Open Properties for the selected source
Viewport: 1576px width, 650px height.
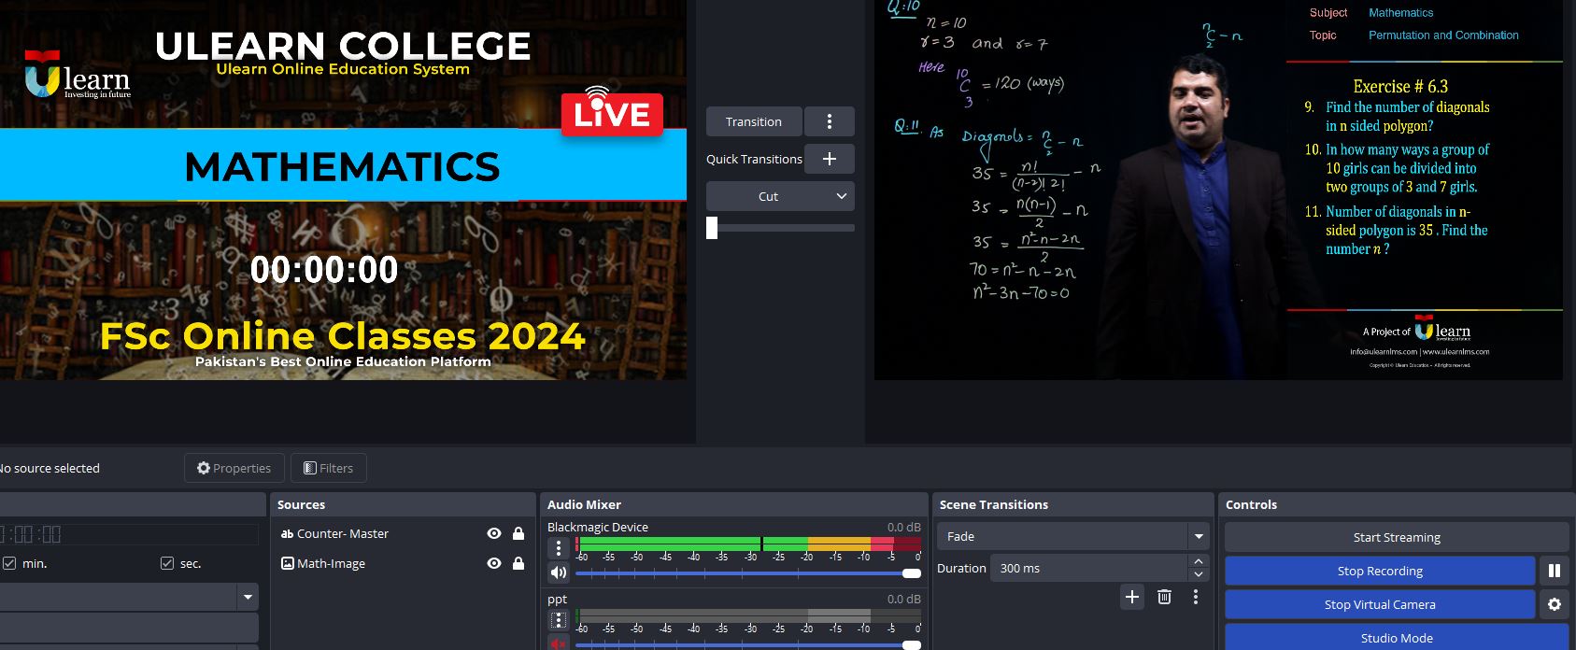234,468
